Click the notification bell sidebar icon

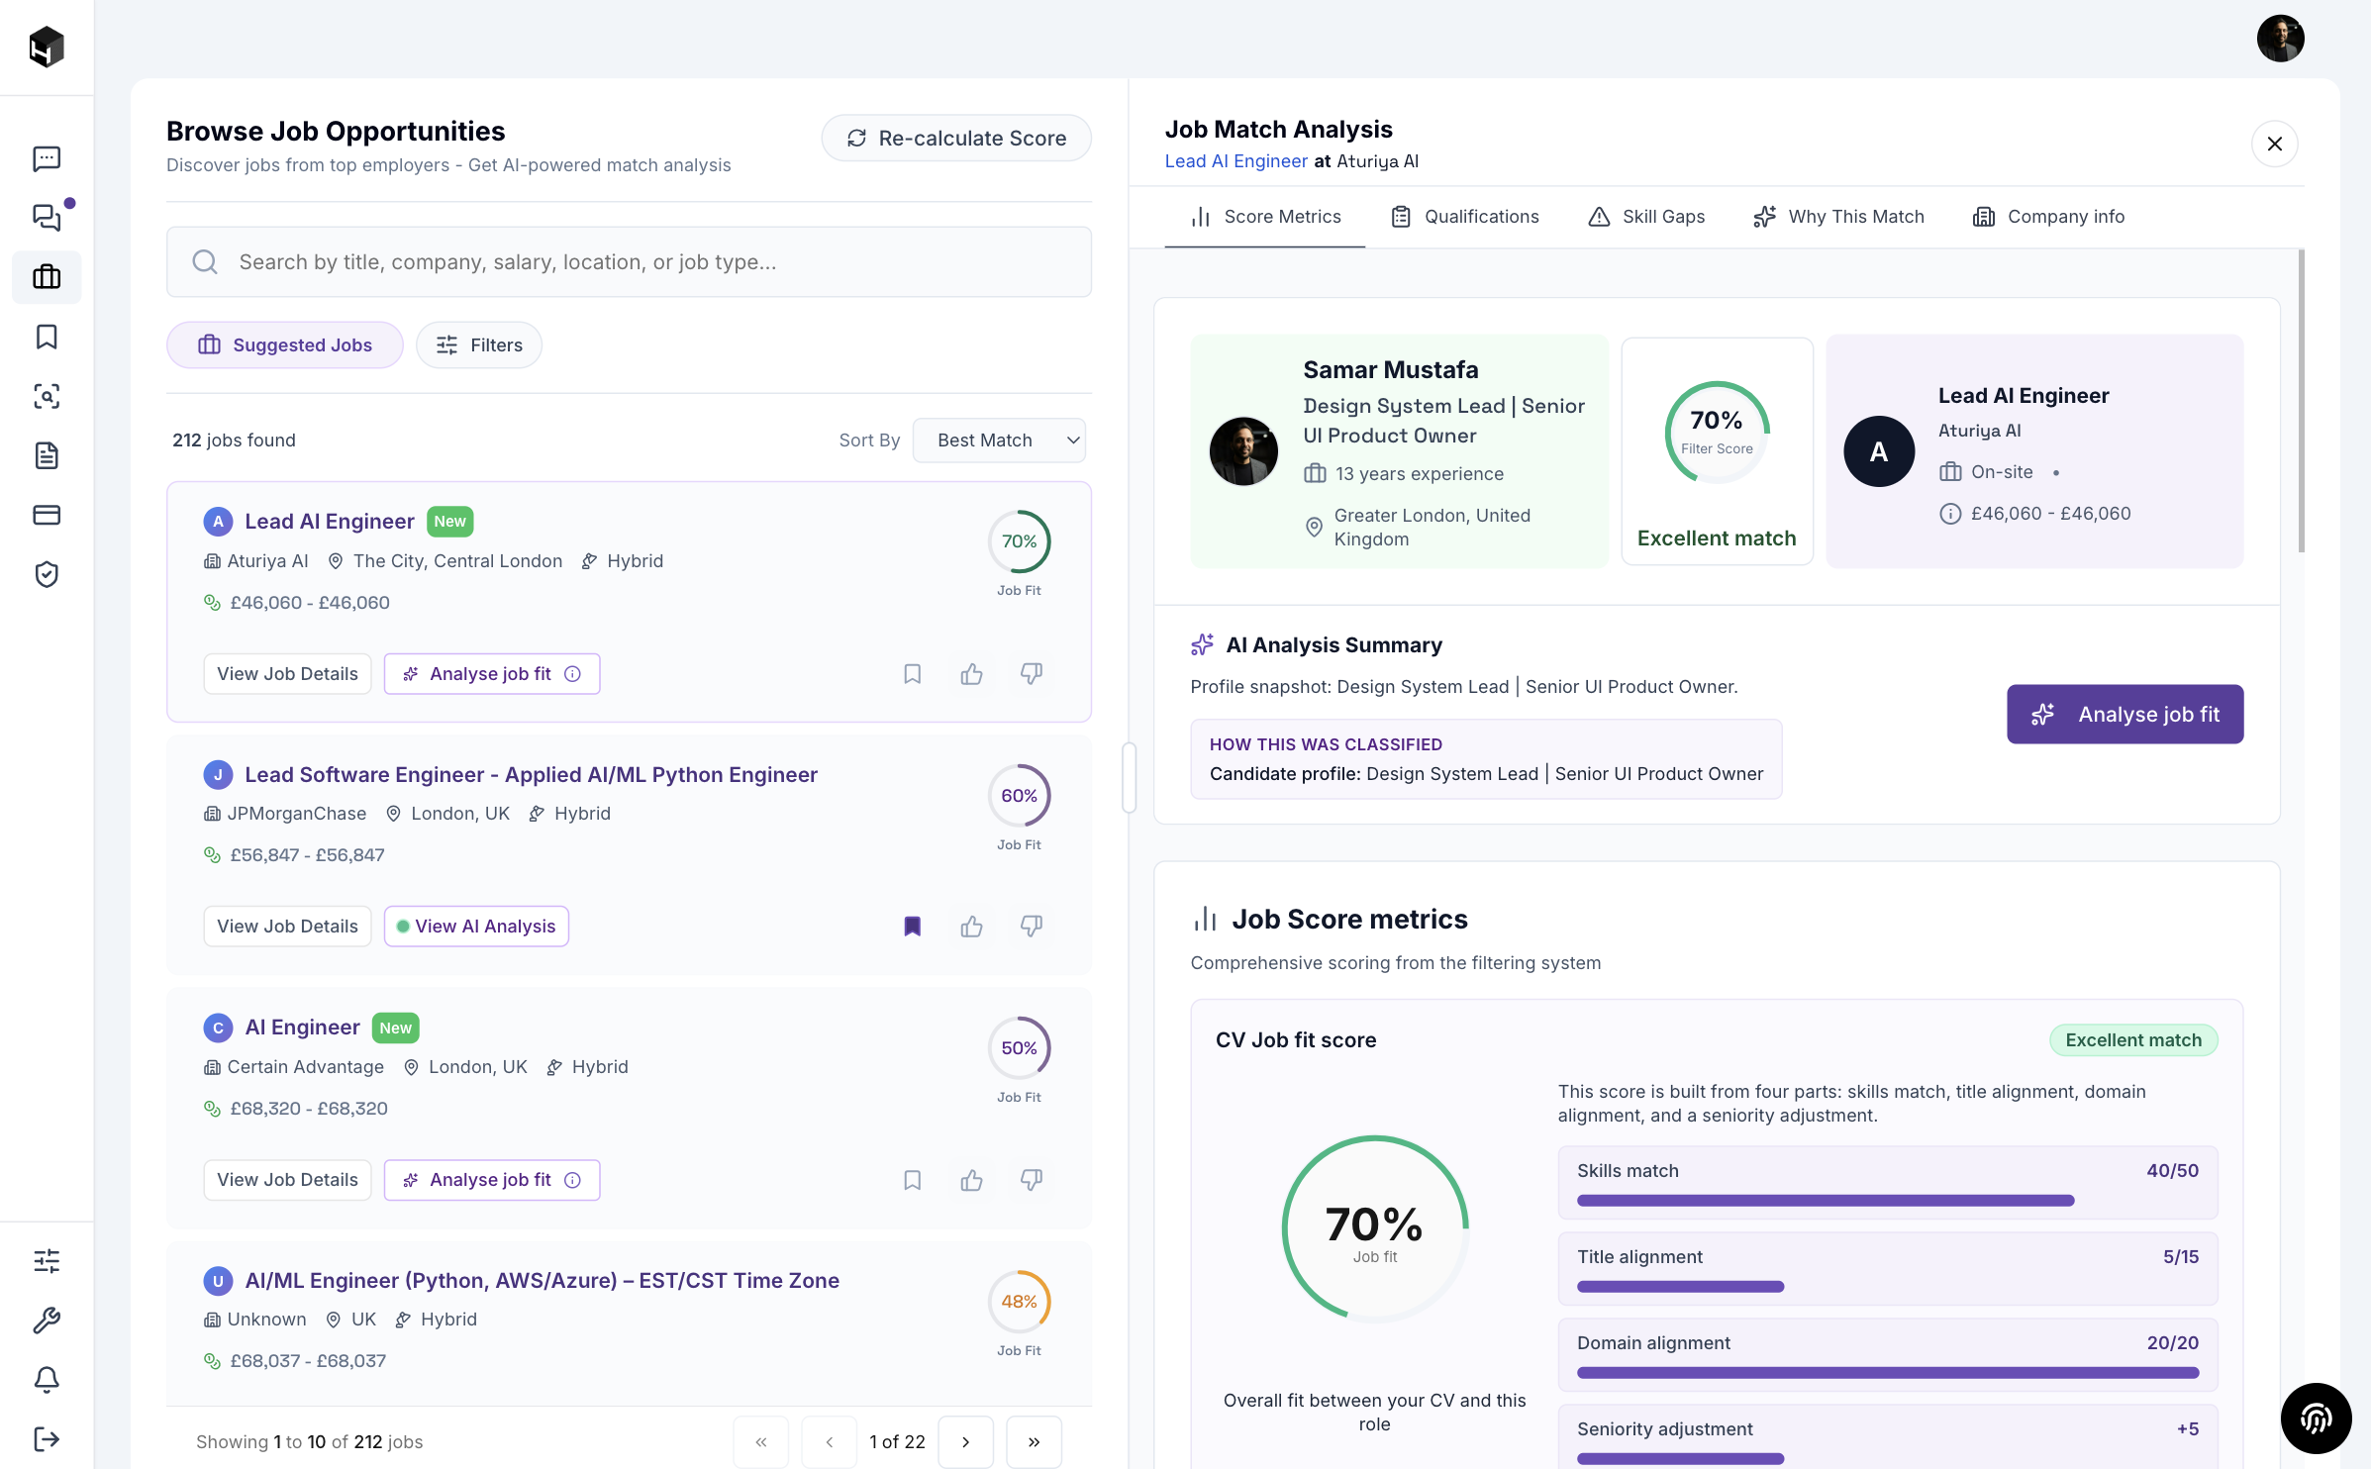(47, 1380)
